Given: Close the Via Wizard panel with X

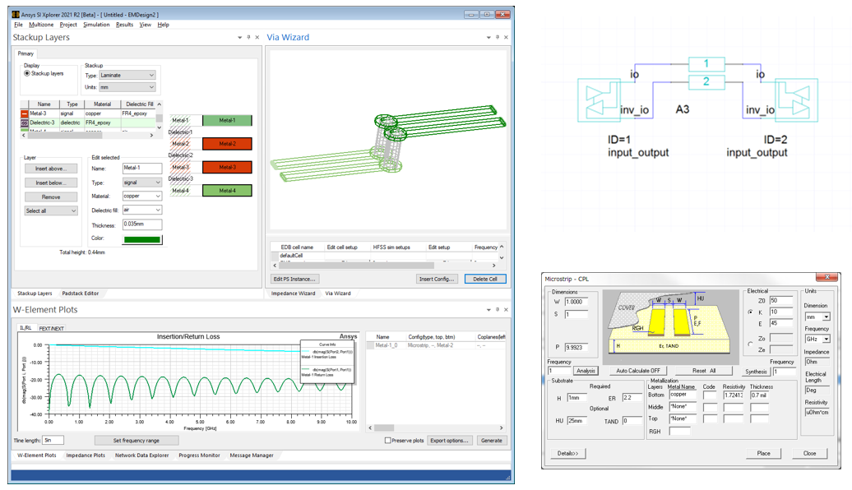Looking at the screenshot, I should click(506, 38).
